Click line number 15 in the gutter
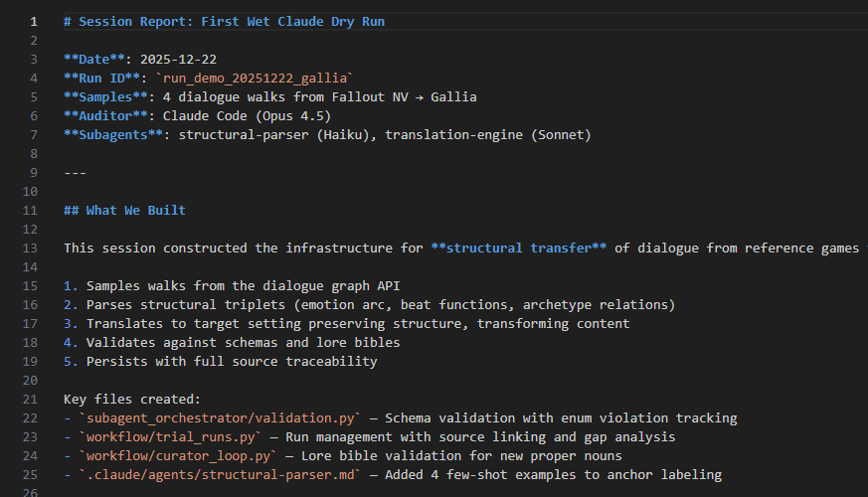 coord(30,285)
